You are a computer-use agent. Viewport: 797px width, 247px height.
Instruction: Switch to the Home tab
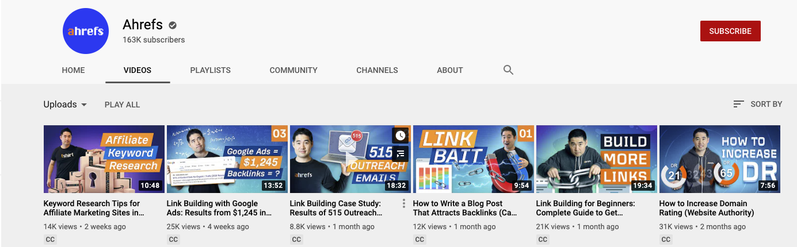[x=73, y=70]
